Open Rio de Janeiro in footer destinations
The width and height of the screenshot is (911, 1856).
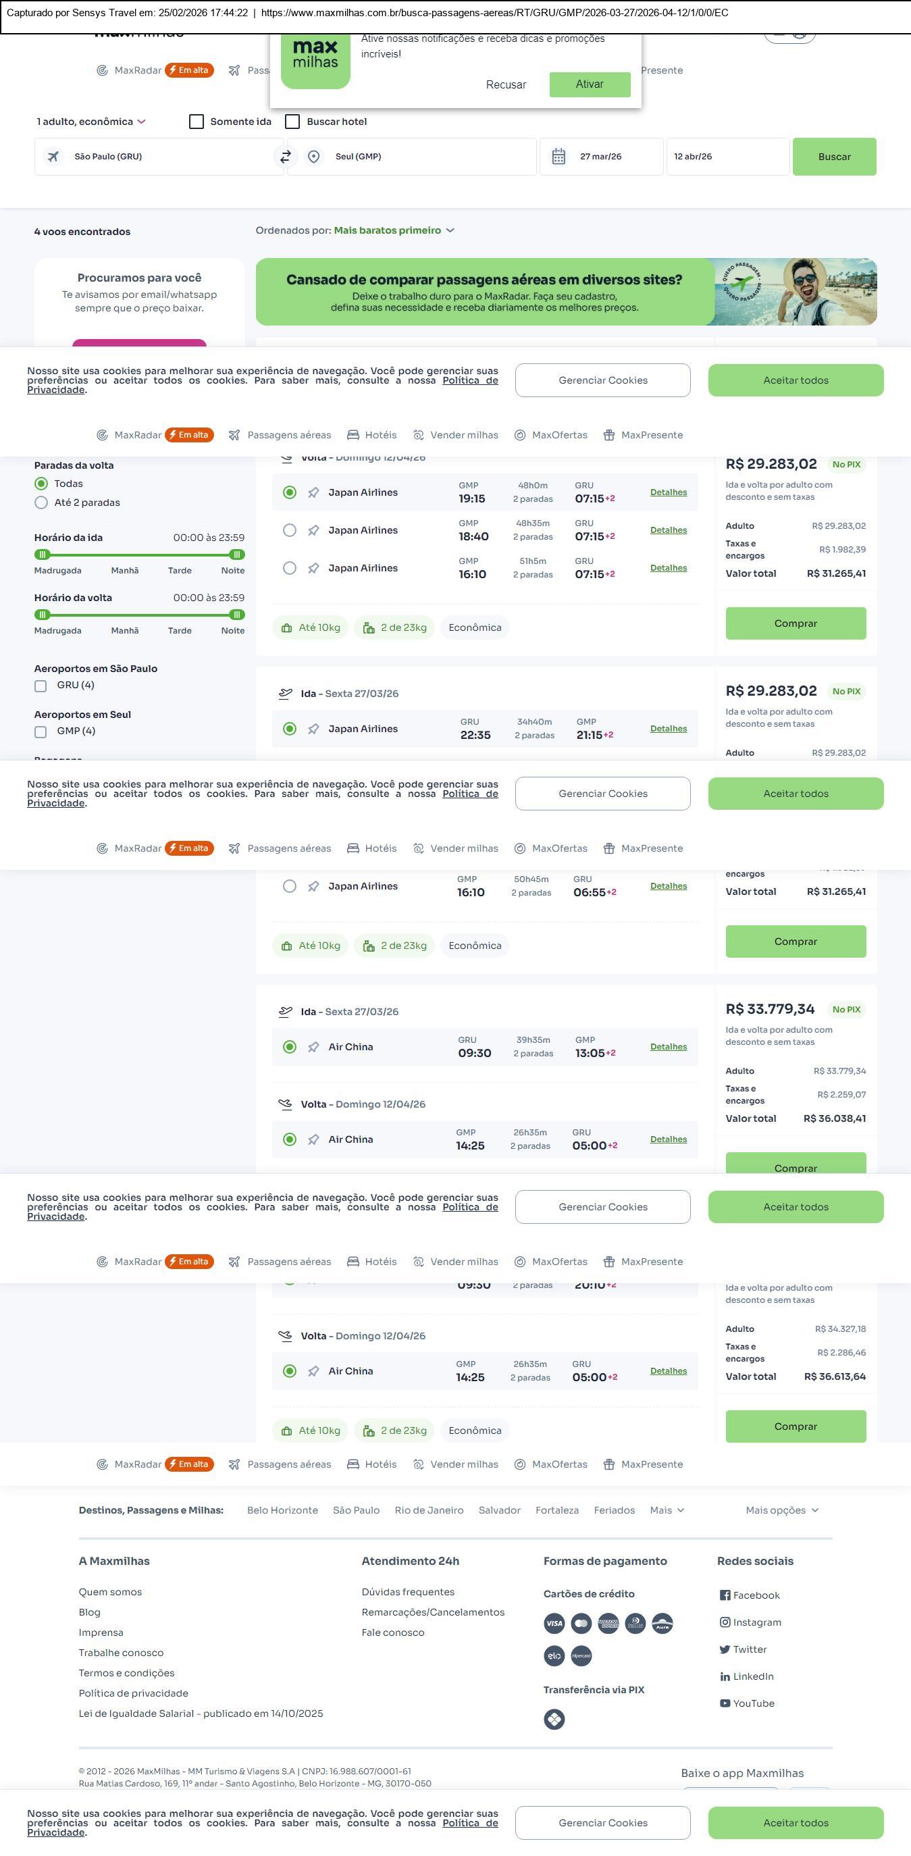pyautogui.click(x=429, y=1510)
